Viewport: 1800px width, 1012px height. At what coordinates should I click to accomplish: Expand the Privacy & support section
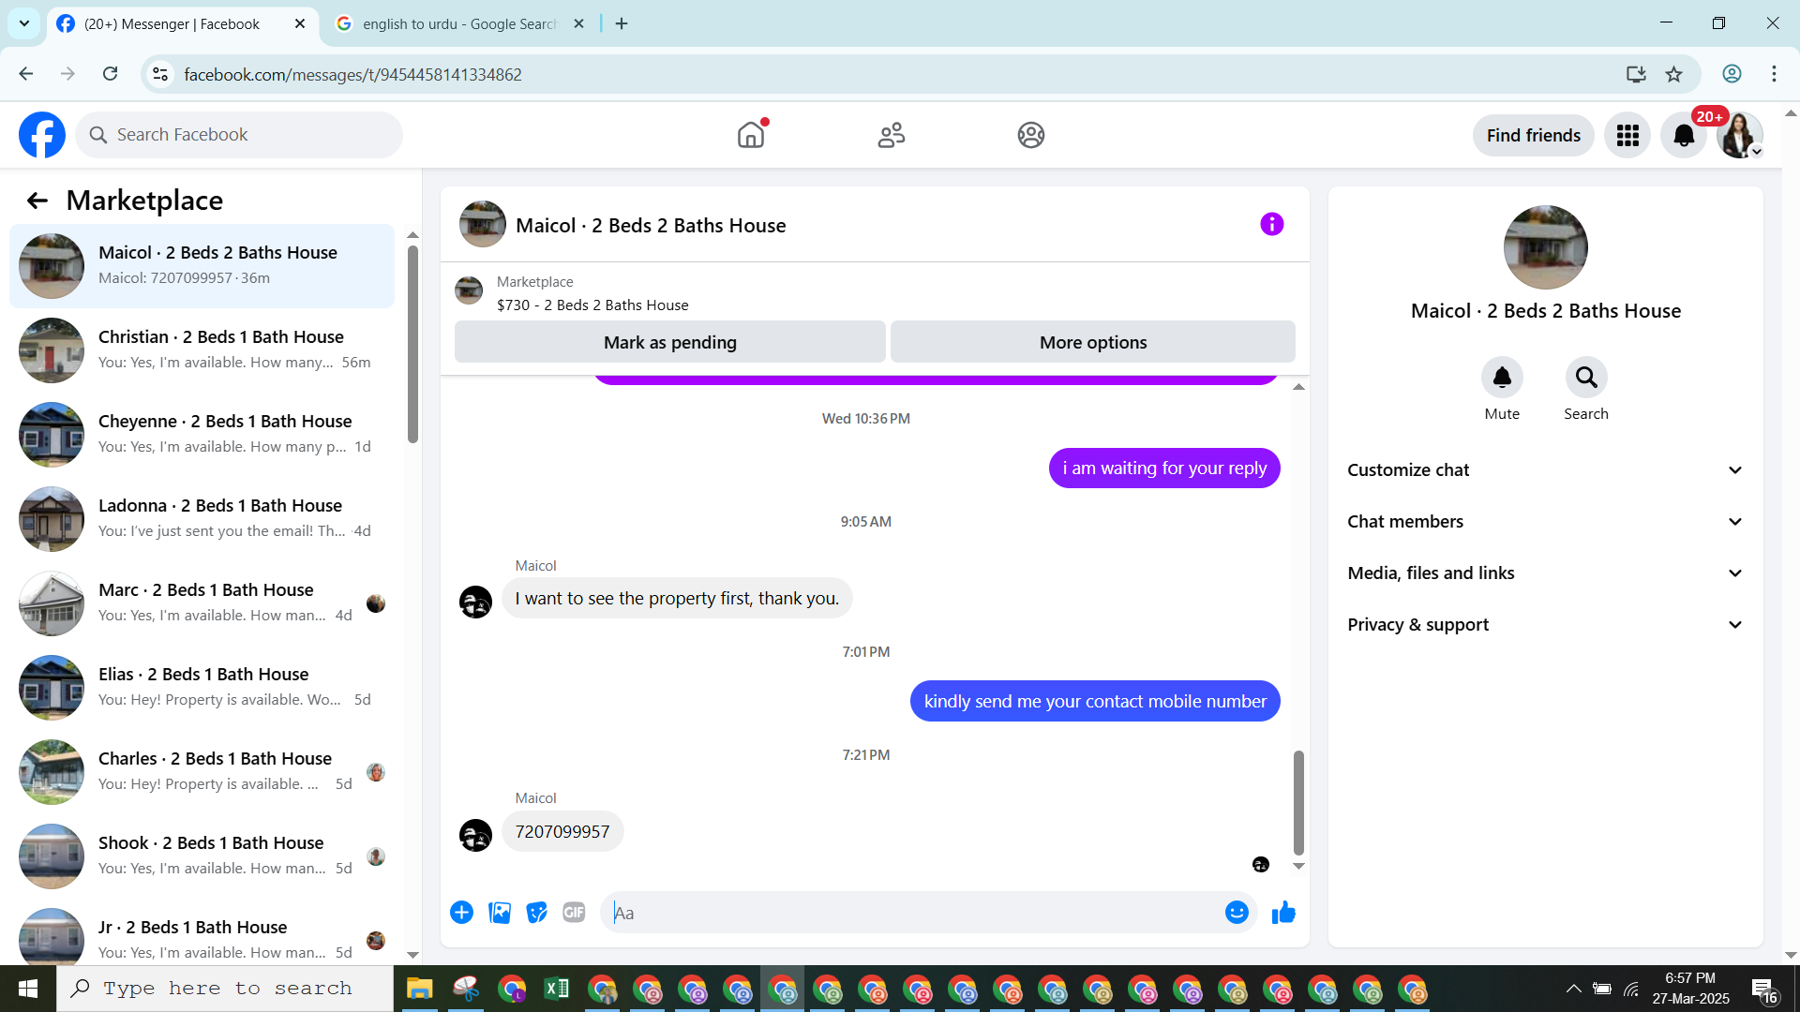coord(1545,625)
